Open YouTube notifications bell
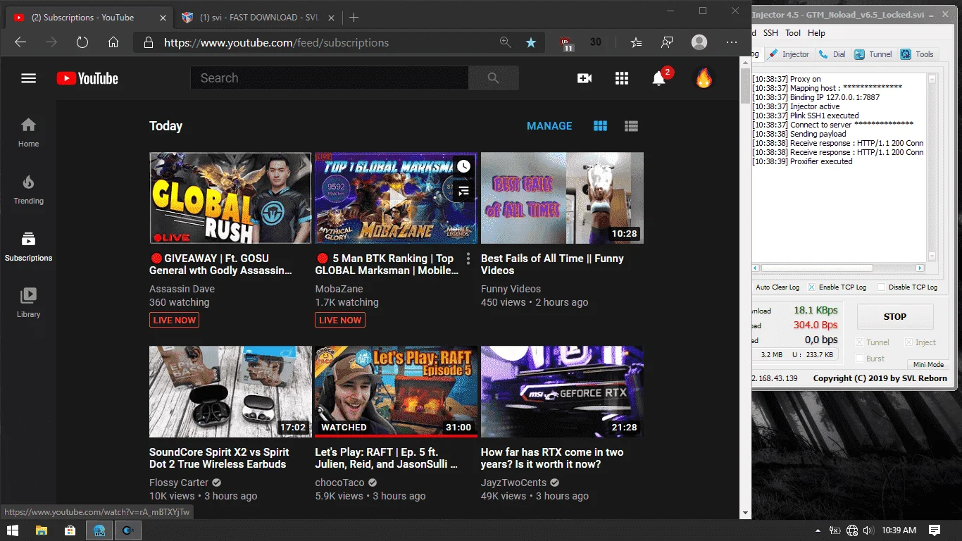The width and height of the screenshot is (962, 541). tap(659, 78)
